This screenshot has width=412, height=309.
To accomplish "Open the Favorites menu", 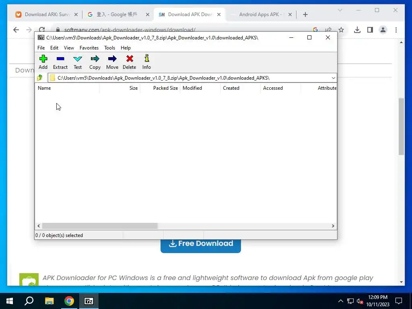I will click(89, 48).
